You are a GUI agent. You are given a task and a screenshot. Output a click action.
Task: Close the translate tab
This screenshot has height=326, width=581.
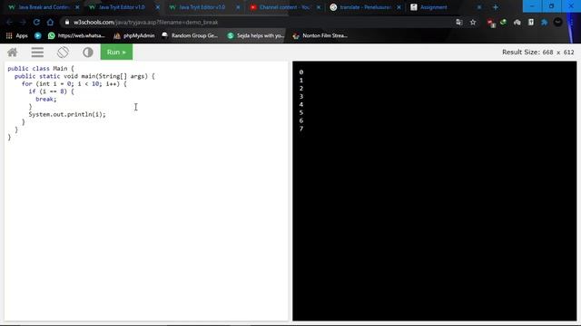[x=399, y=7]
